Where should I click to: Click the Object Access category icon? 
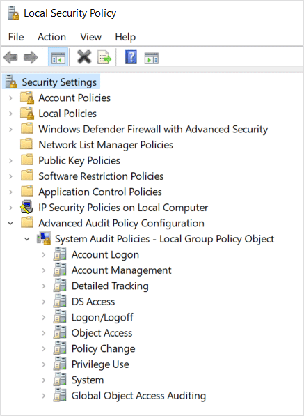tap(60, 332)
